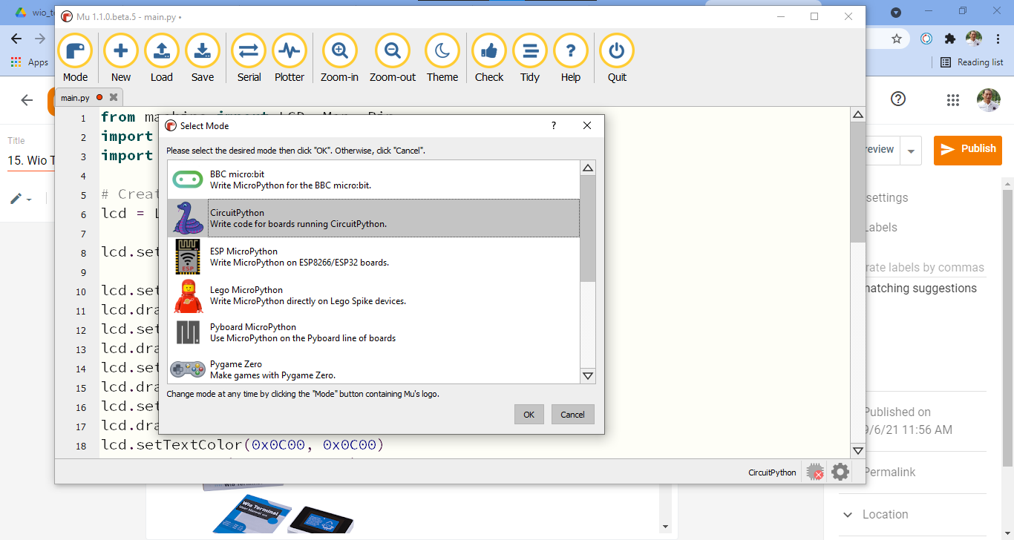1014x540 pixels.
Task: Run the code Check tool
Action: (x=489, y=59)
